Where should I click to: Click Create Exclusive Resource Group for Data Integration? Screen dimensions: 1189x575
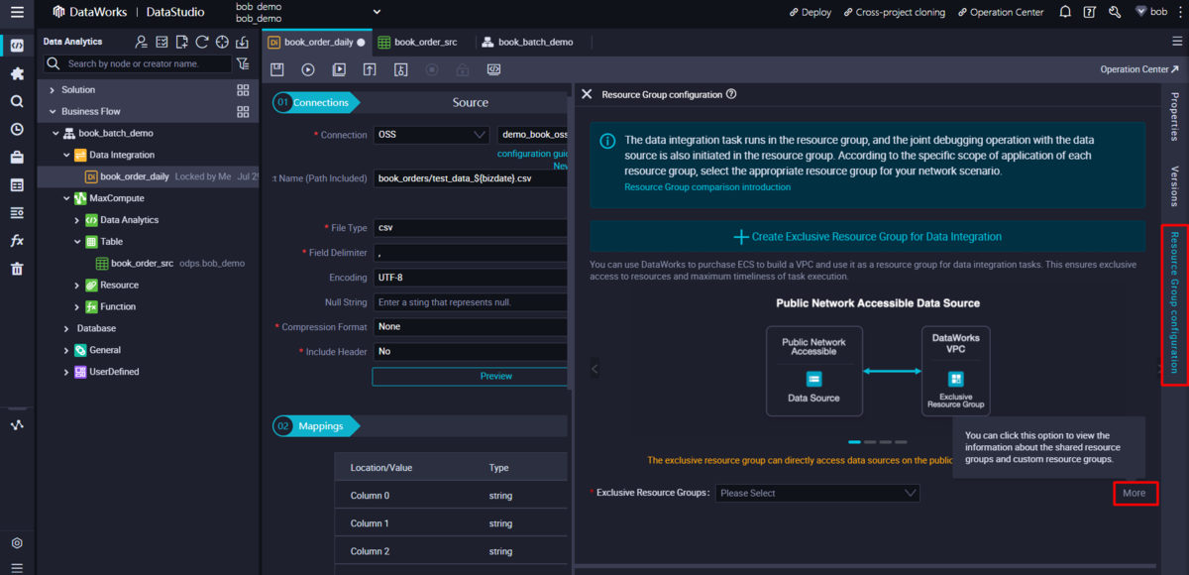coord(867,237)
